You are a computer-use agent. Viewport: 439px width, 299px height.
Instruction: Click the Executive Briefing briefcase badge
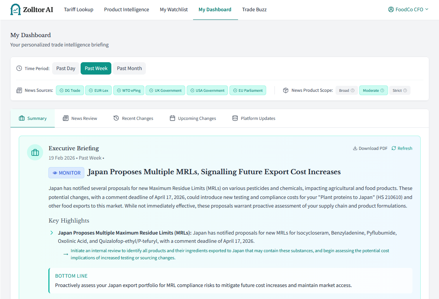[x=35, y=152]
